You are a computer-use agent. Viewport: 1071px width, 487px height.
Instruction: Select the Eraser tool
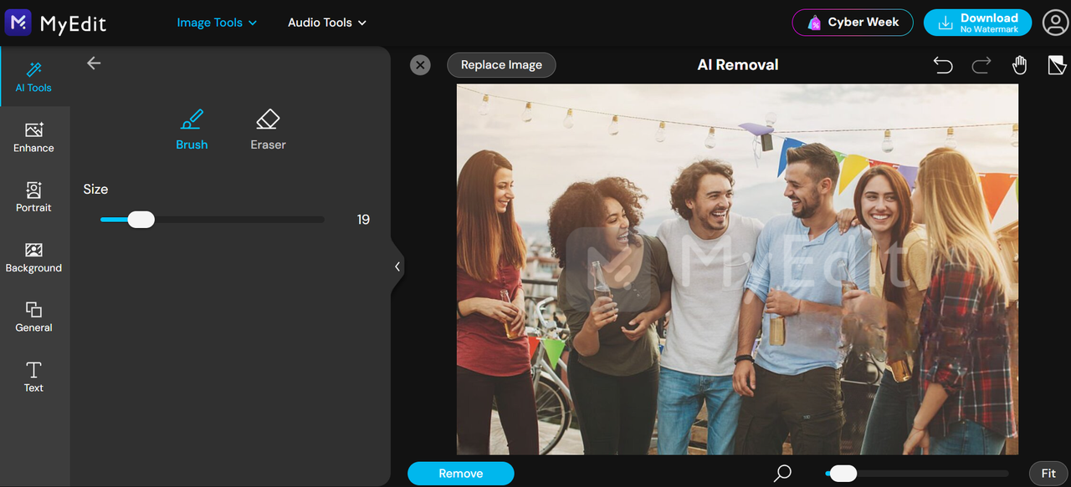click(268, 129)
